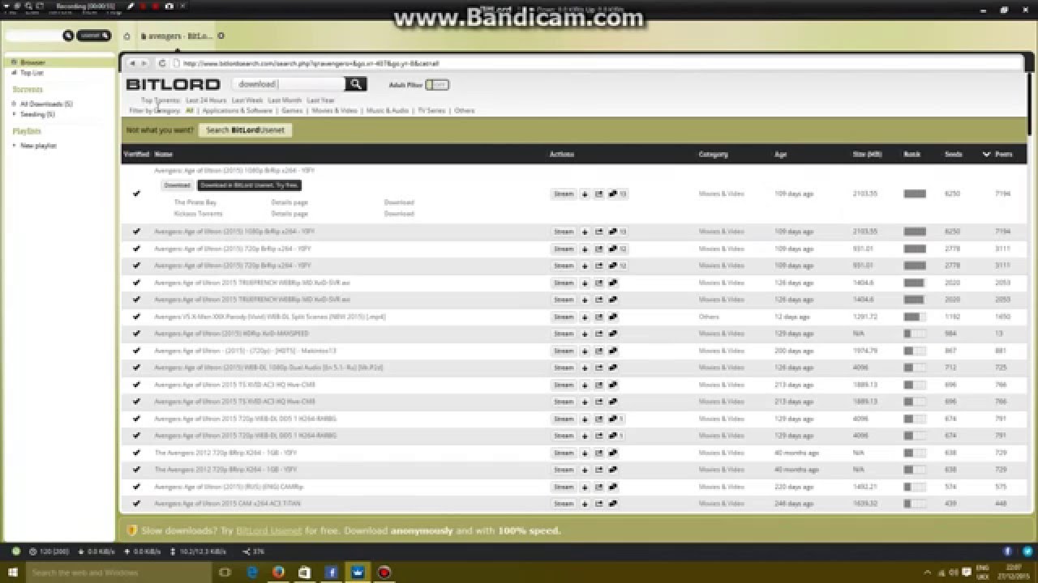The image size is (1038, 583).
Task: Click the Search BitLordUsenet button
Action: click(x=245, y=130)
